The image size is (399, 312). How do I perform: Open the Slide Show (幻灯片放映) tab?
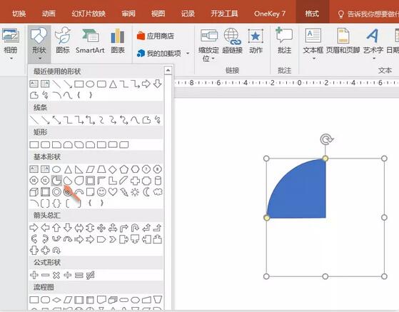click(89, 14)
